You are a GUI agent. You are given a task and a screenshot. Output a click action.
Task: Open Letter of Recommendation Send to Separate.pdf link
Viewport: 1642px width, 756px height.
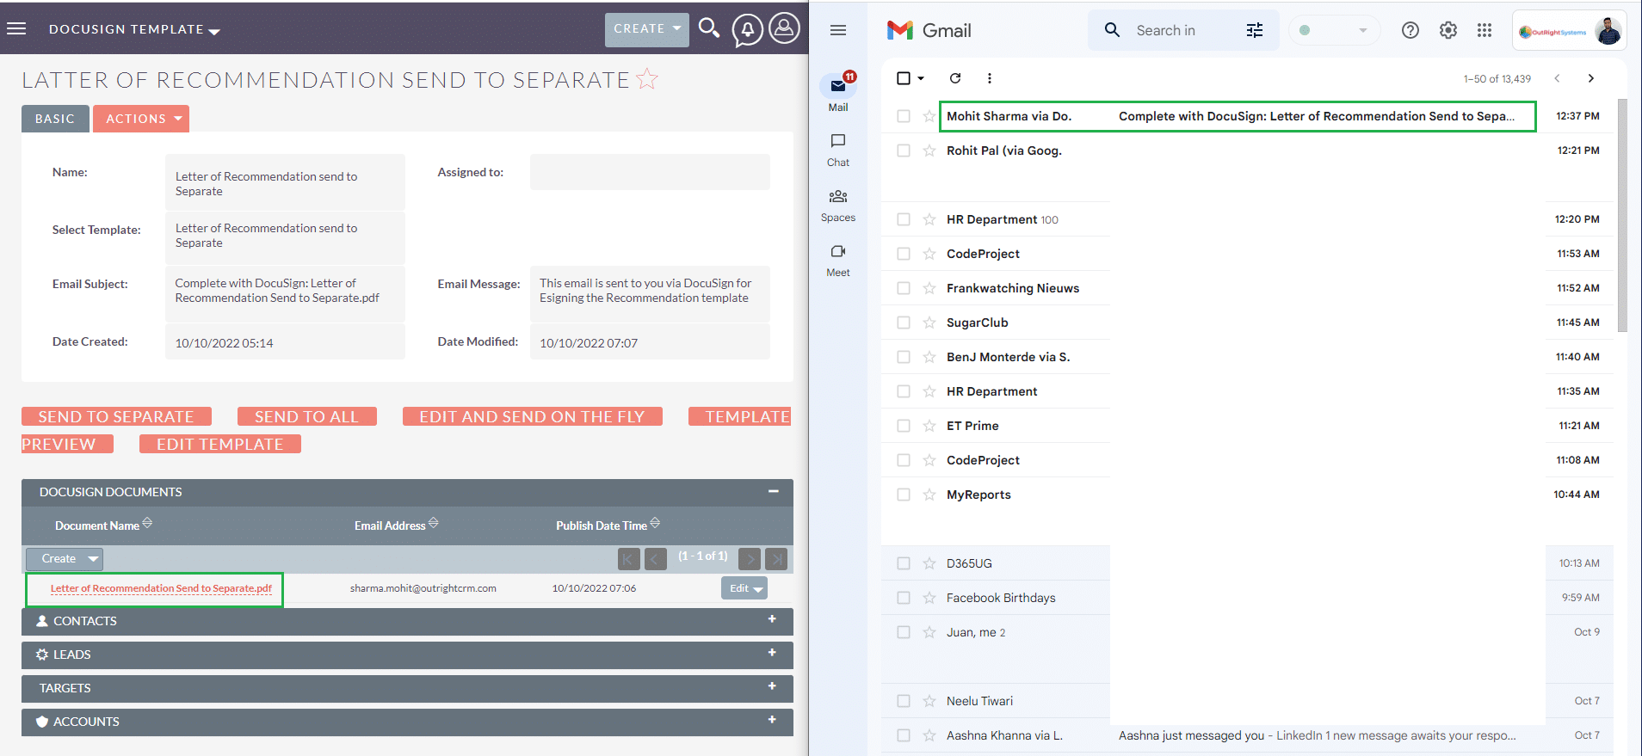pos(161,588)
